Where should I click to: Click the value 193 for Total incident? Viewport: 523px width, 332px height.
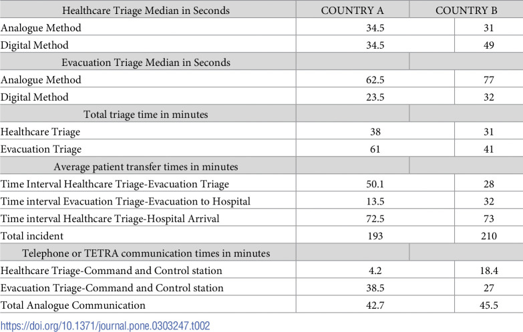pos(375,236)
